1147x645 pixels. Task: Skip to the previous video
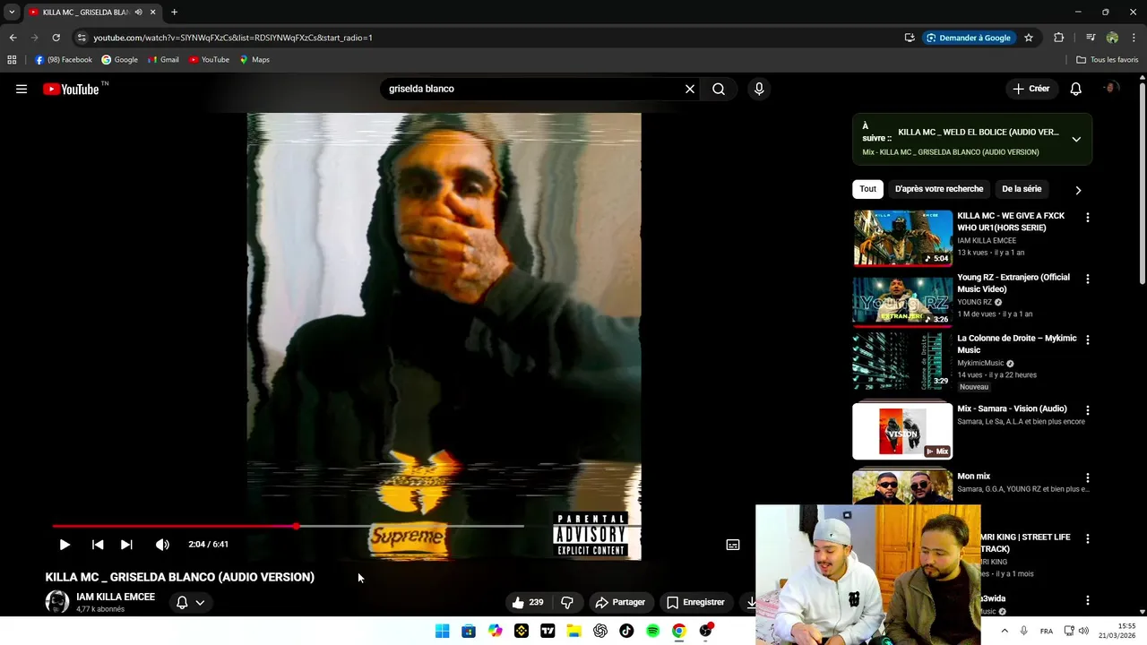tap(98, 545)
